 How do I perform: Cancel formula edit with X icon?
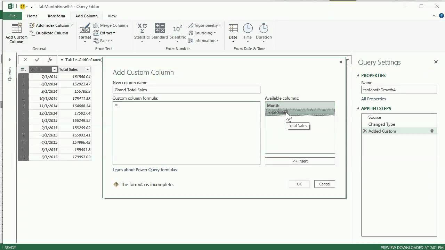[x=25, y=60]
